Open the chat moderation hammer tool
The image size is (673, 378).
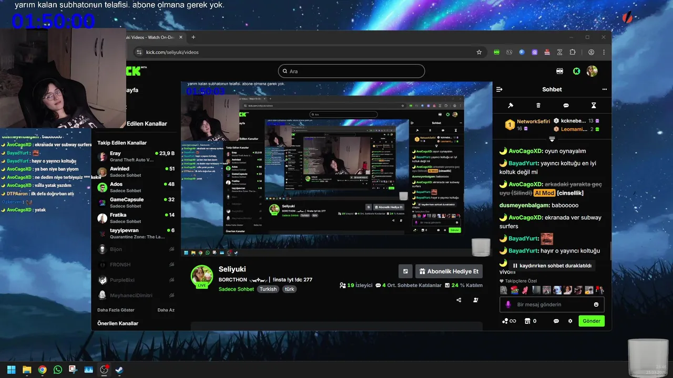[510, 106]
